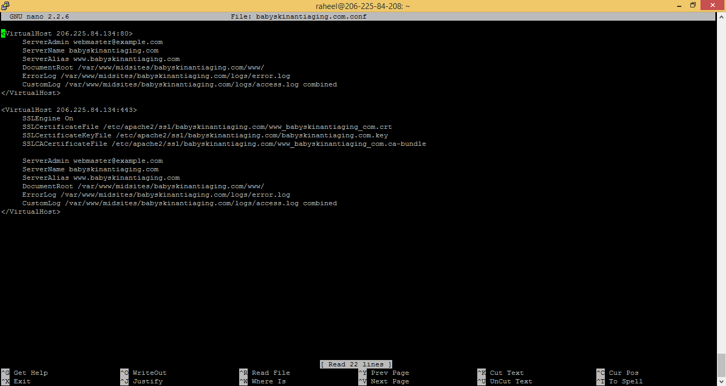Click the Cut Text shortcut label
This screenshot has height=386, width=726.
click(507, 373)
